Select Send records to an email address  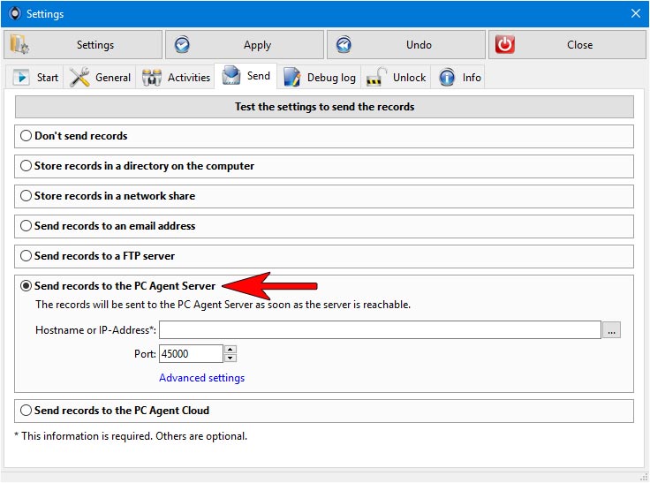click(x=26, y=226)
